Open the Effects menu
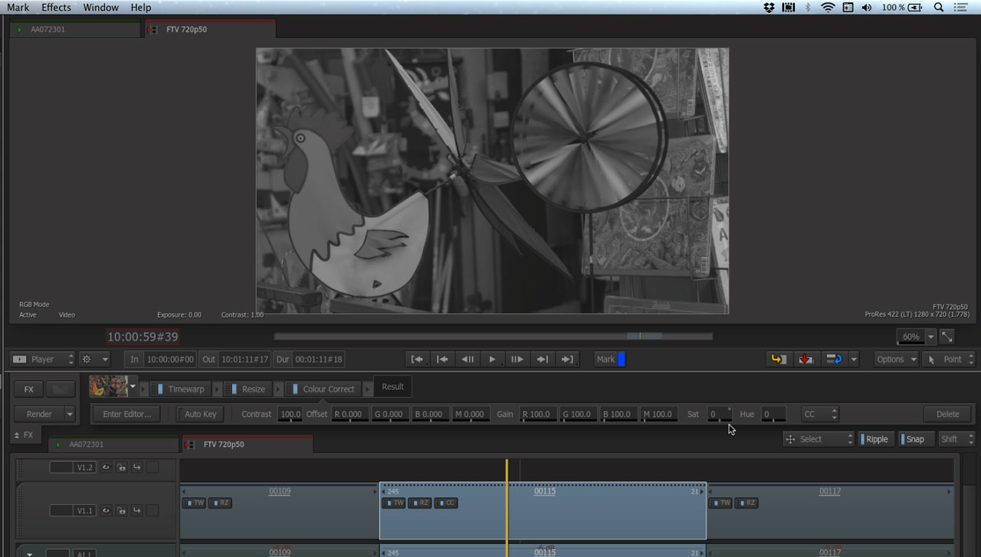This screenshot has width=981, height=557. (x=56, y=8)
